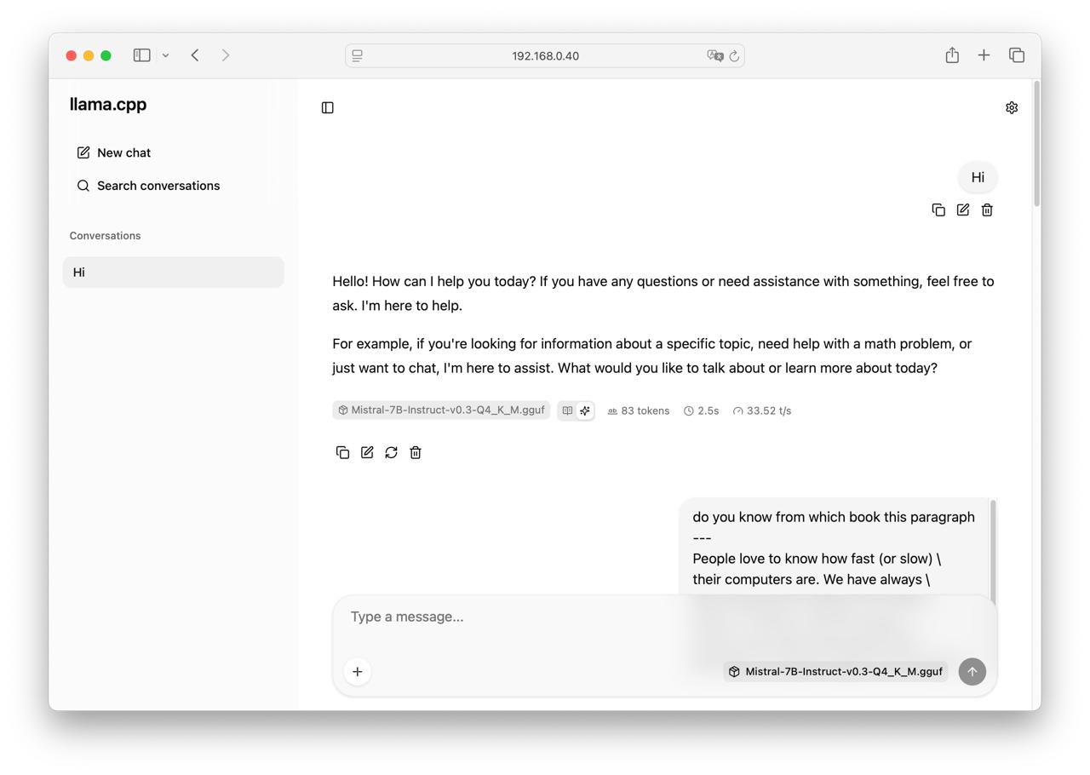Delete the 'Hi' user message

[987, 210]
